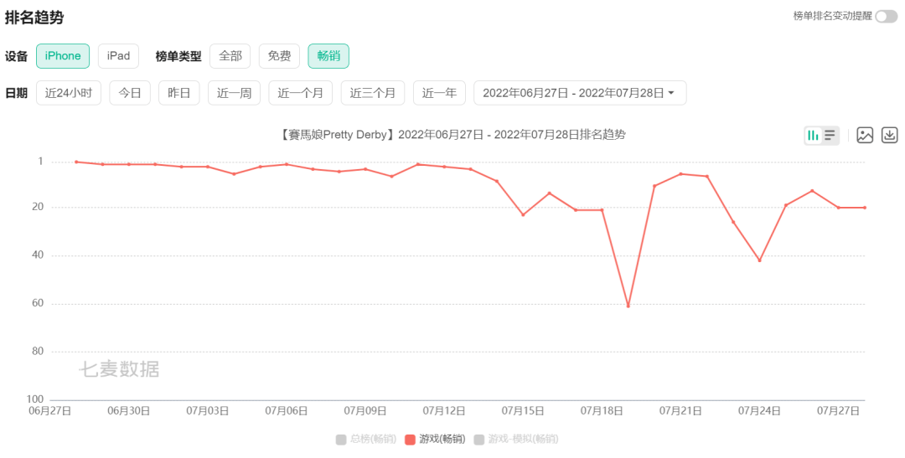
Task: Toggle the 游戏-模拟(畅销) legend series
Action: (x=516, y=440)
